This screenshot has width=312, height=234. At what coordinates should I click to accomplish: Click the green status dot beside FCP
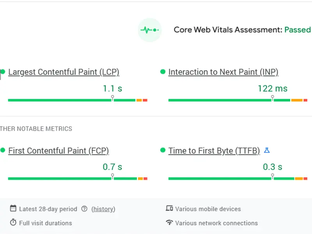4,151
